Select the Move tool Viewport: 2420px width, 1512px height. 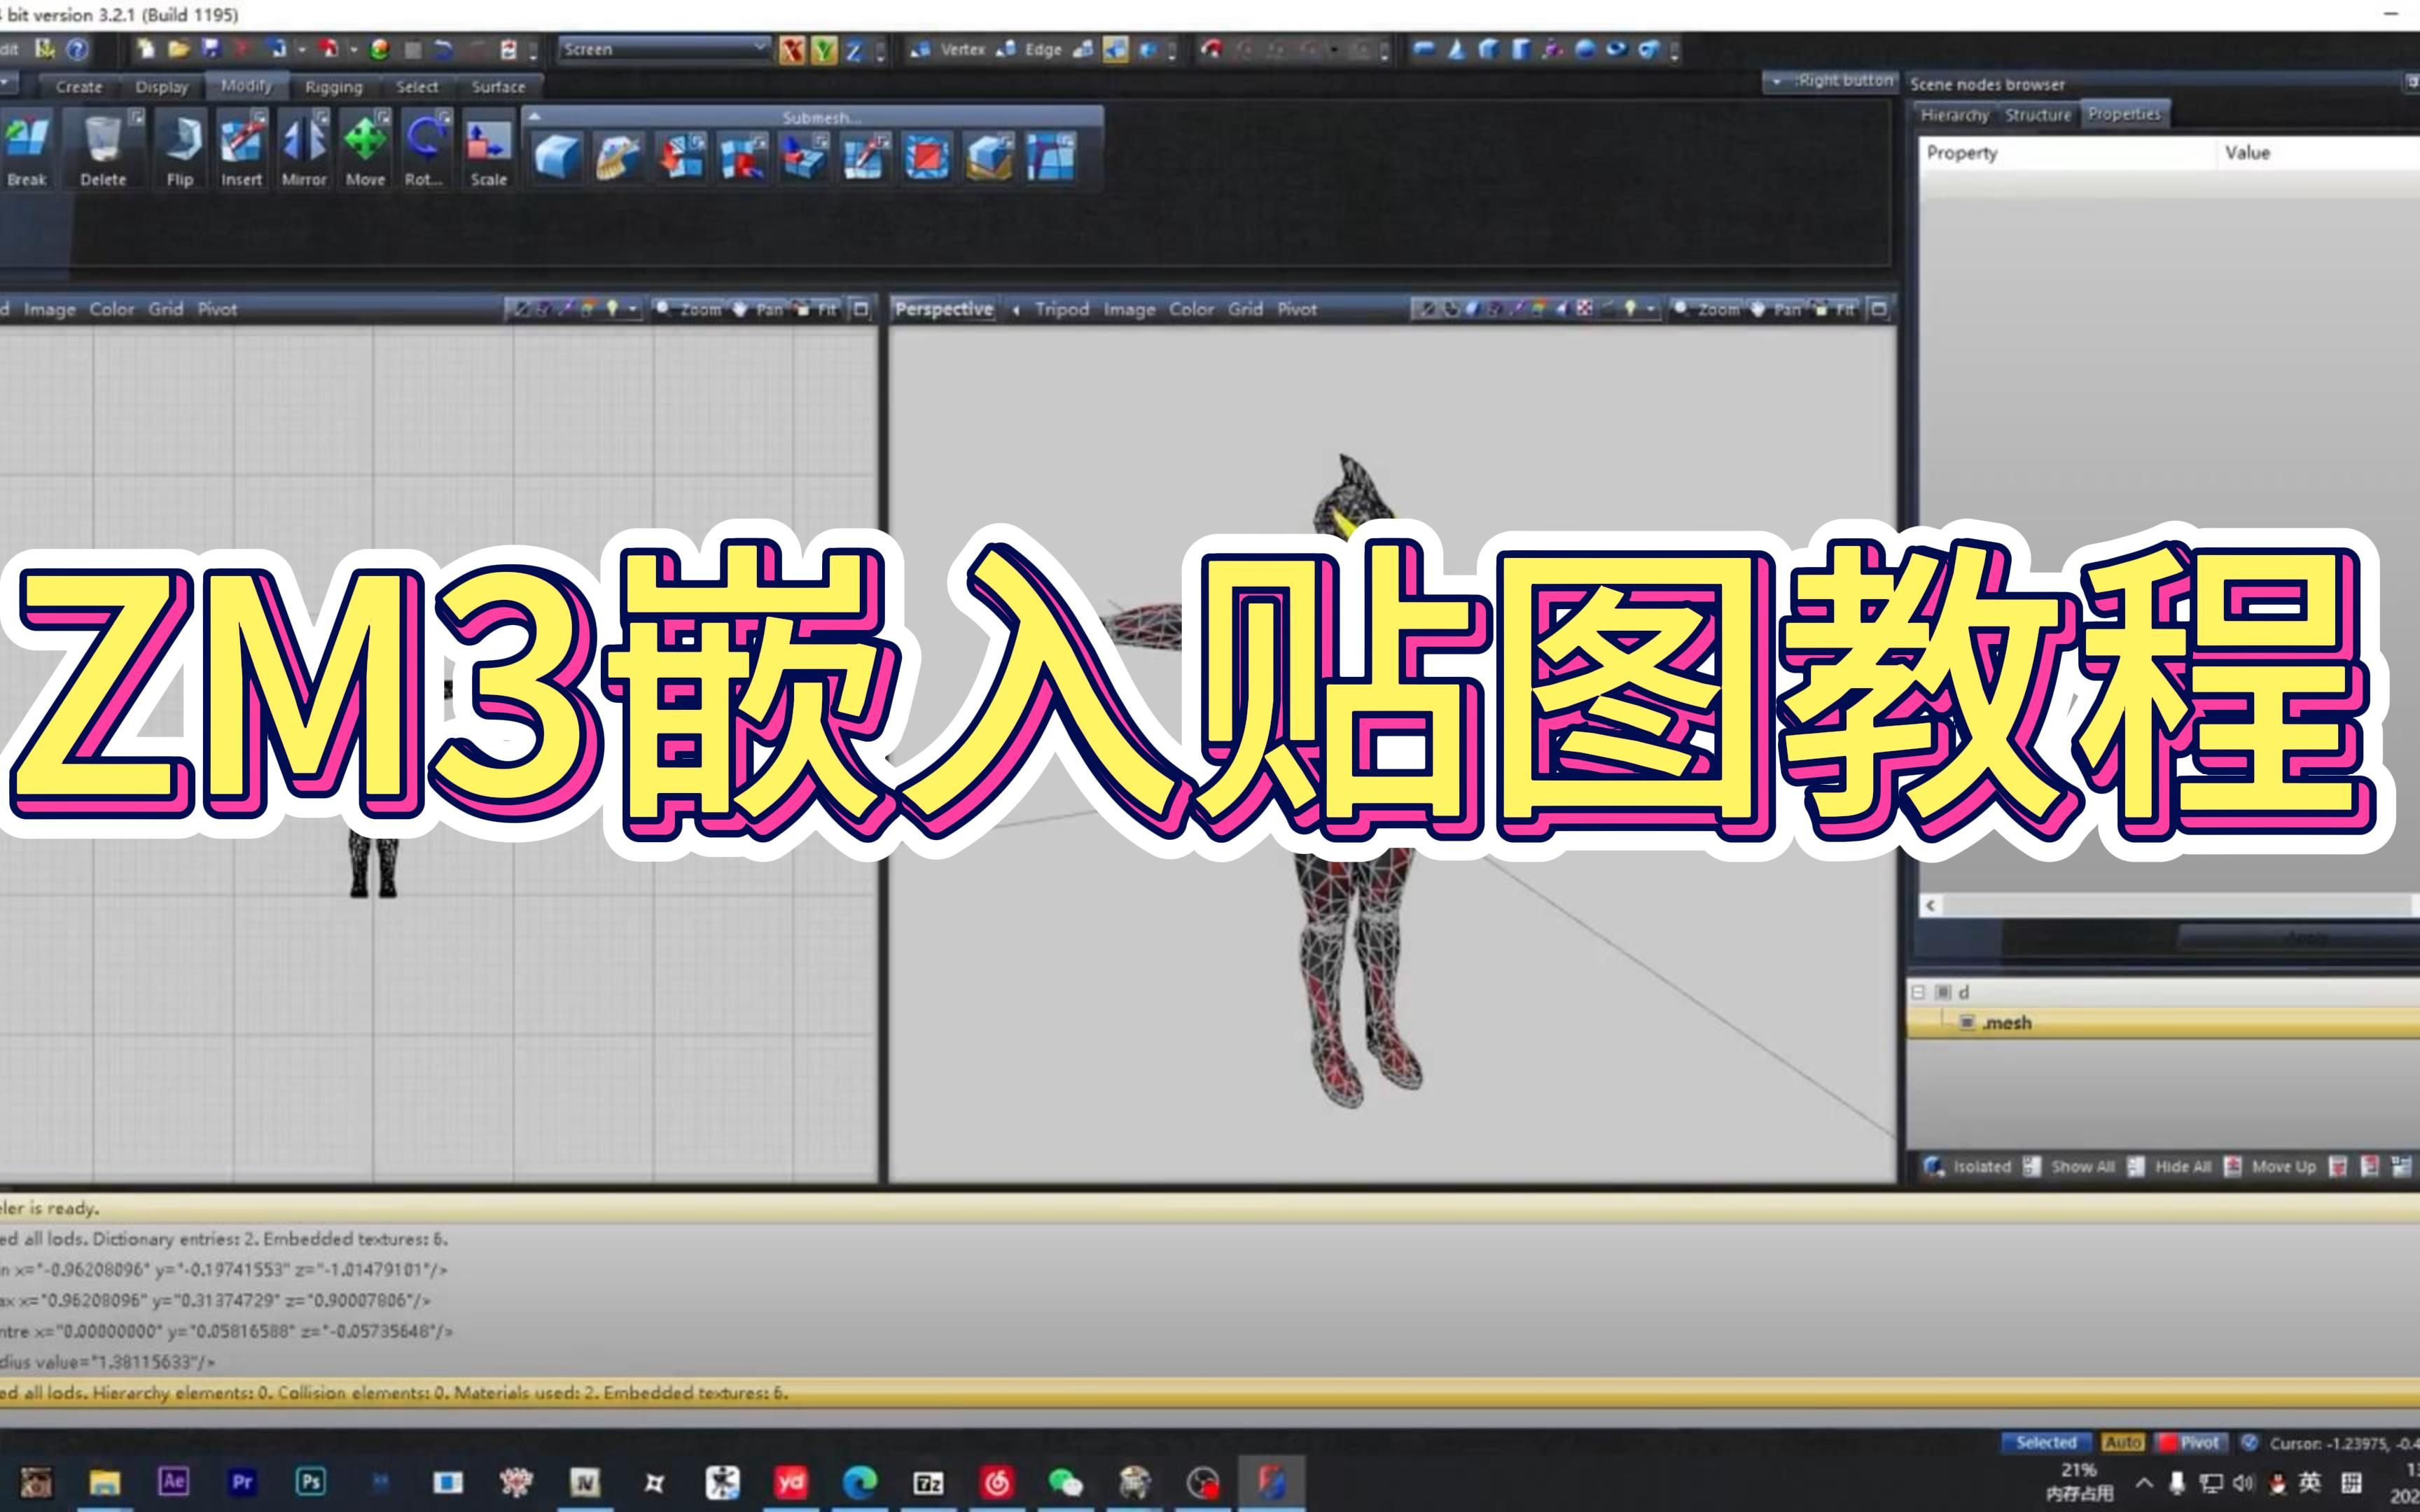[x=365, y=150]
